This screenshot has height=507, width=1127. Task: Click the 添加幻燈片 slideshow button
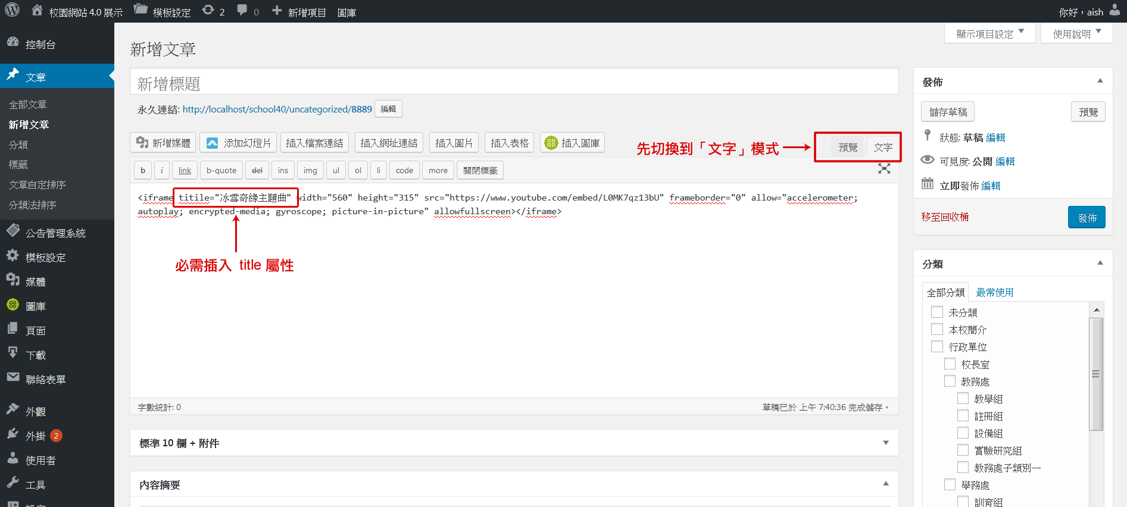[238, 143]
